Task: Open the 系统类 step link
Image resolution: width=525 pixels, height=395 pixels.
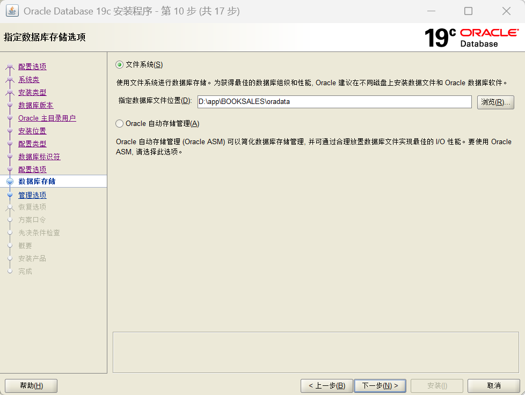Action: tap(29, 79)
